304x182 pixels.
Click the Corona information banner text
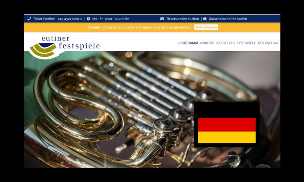[139, 27]
